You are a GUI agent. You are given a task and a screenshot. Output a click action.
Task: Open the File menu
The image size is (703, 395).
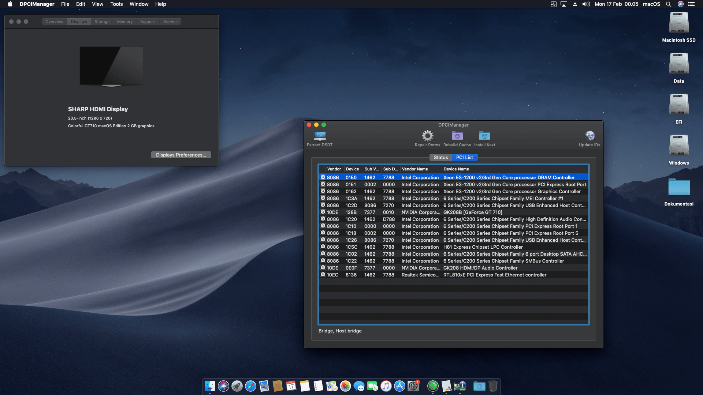65,4
